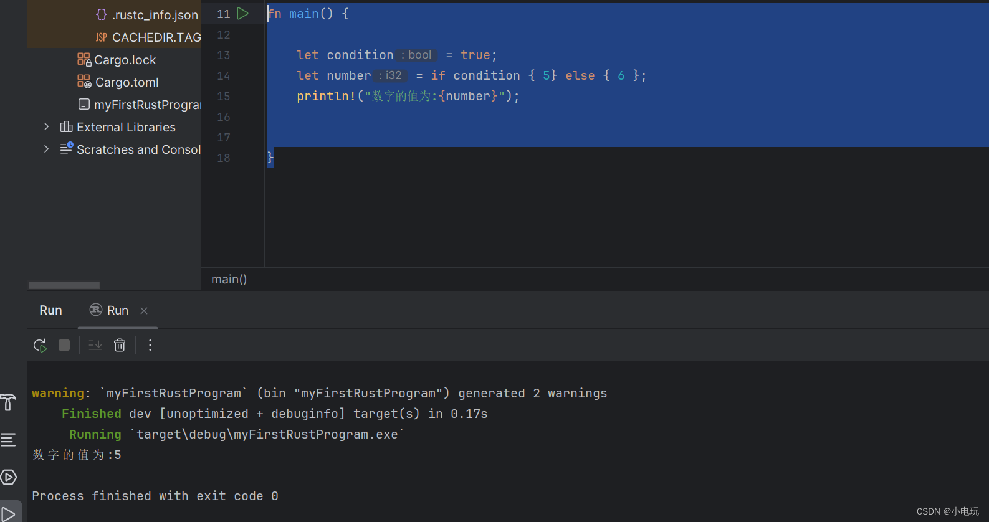
Task: Open the Build hammer tool window
Action: point(9,403)
